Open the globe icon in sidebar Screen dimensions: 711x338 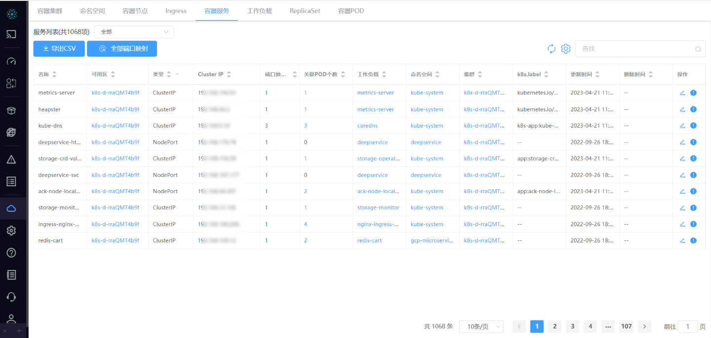point(11,132)
